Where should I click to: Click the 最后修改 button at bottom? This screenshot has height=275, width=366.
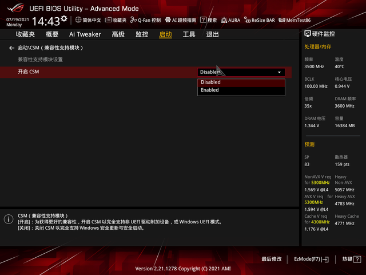click(272, 259)
